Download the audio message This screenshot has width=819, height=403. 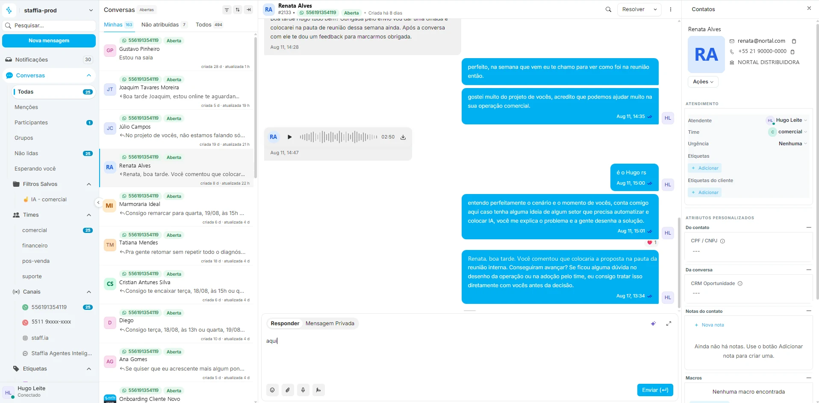pyautogui.click(x=403, y=137)
